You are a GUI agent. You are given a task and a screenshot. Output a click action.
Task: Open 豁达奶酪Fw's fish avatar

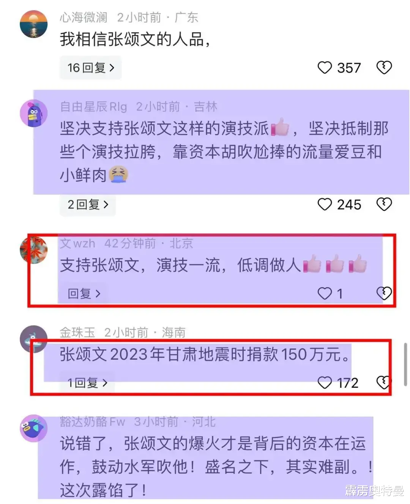[x=34, y=428]
